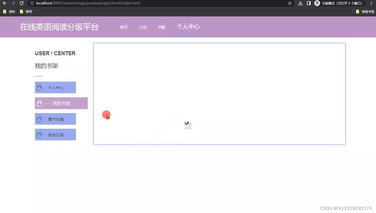376x213 pixels.
Task: Open 个人中心 in the sidebar
Action: point(55,87)
